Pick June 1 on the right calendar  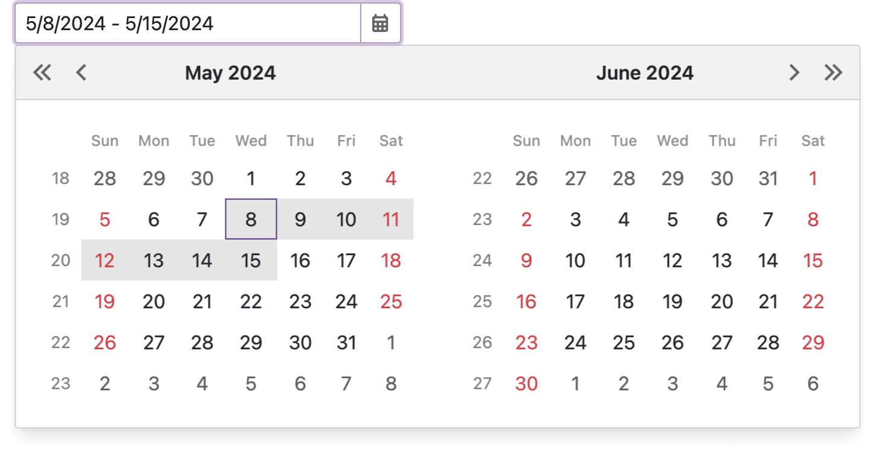tap(813, 179)
